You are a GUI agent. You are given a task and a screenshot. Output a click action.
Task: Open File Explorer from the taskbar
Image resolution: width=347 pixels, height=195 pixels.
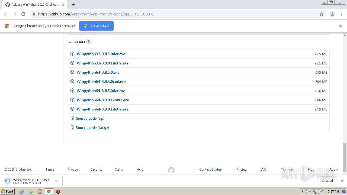(31, 191)
